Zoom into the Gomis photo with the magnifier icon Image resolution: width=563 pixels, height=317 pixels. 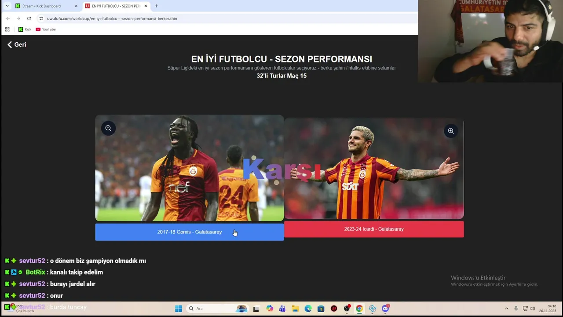point(108,128)
